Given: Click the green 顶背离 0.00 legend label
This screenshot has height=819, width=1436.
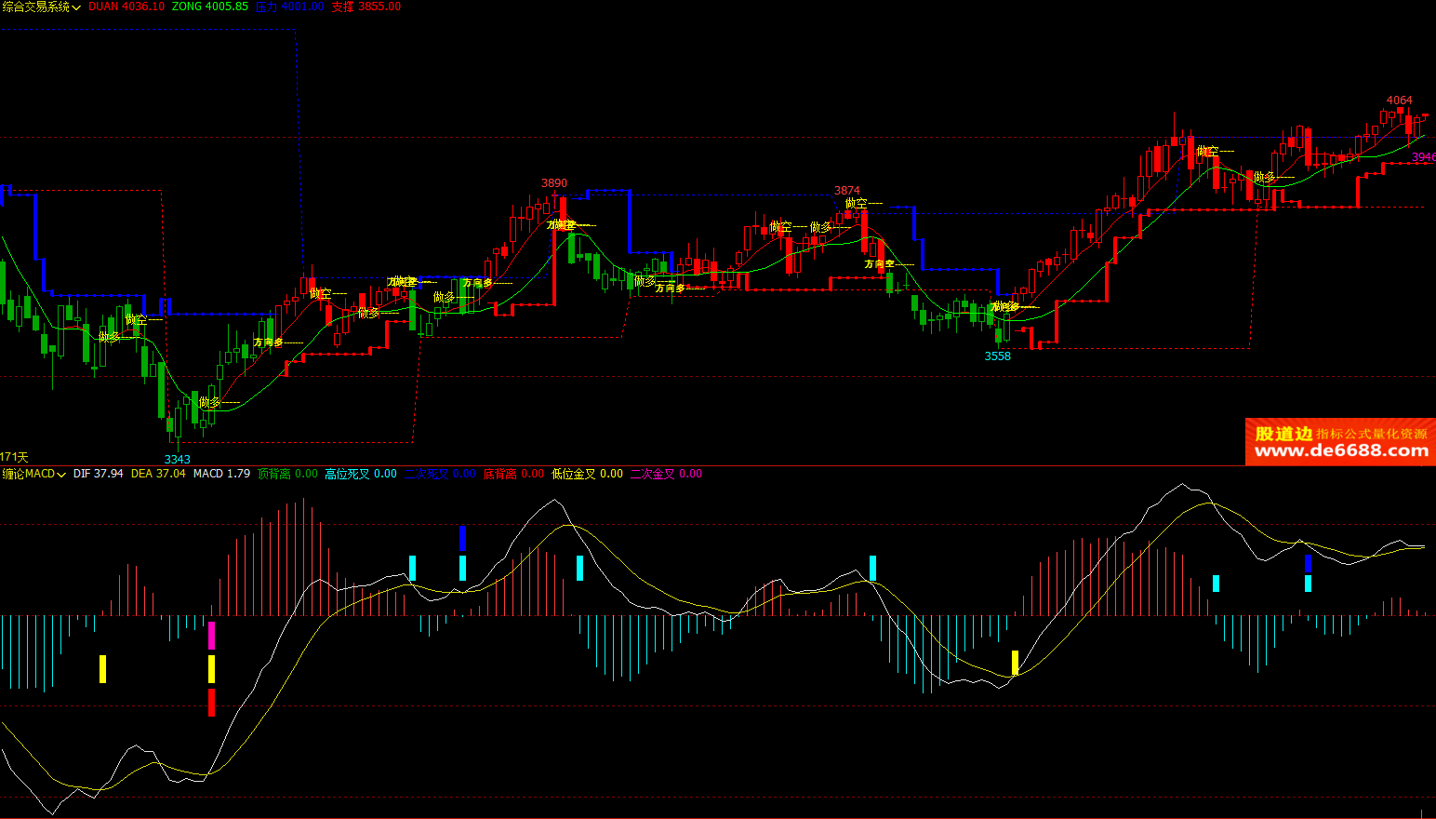Looking at the screenshot, I should click(287, 474).
